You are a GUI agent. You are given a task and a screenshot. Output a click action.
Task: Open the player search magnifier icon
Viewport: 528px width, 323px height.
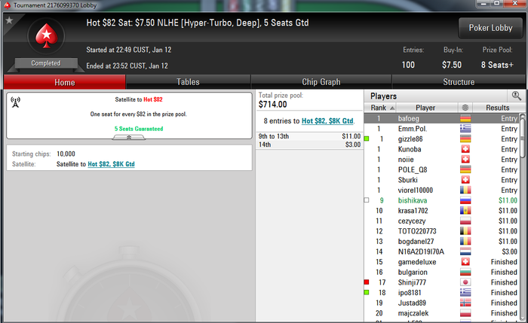[516, 96]
